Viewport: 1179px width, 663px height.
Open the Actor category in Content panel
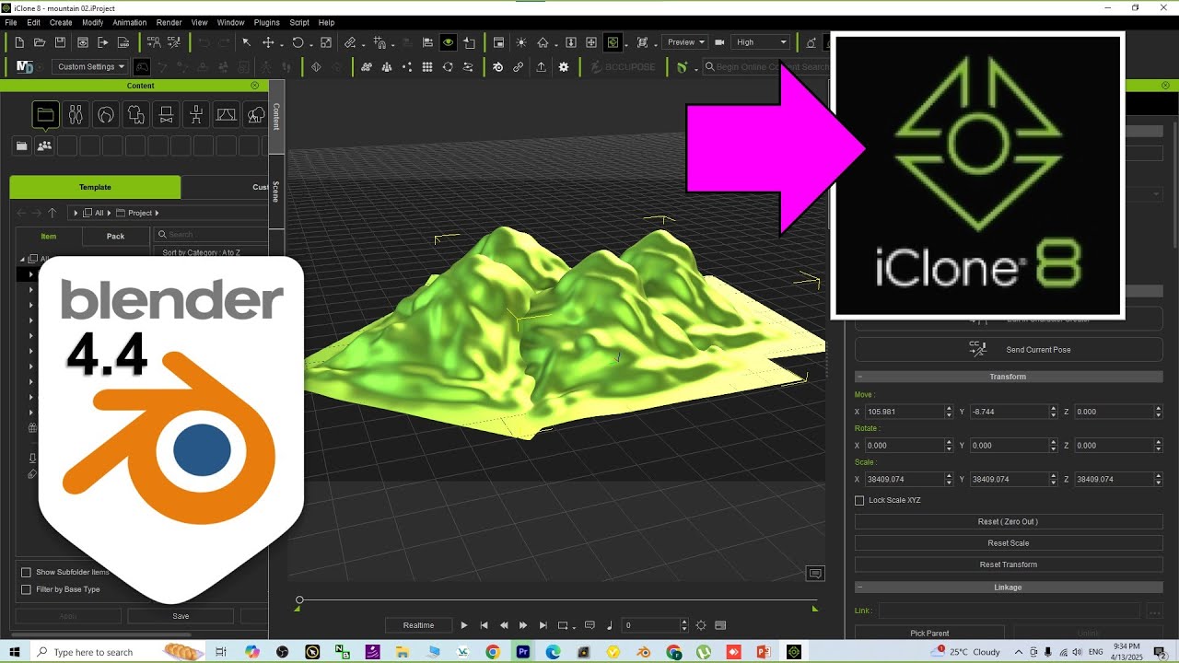coord(76,115)
